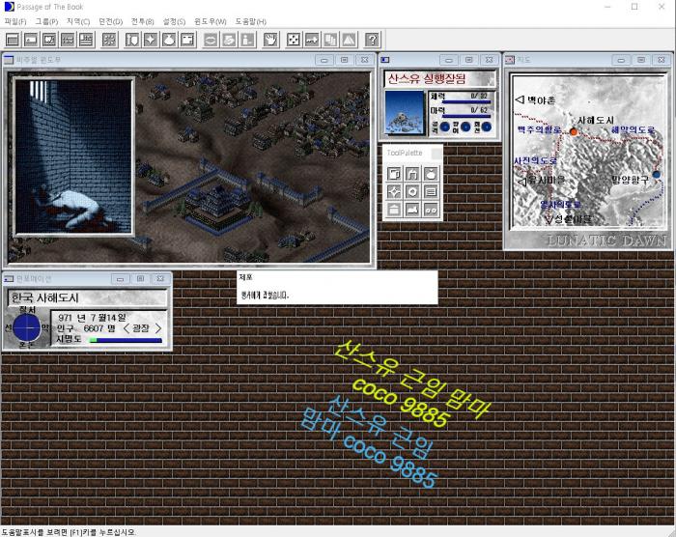676x537 pixels.
Task: Click the snowflake pattern toolbar icon
Action: 109,40
